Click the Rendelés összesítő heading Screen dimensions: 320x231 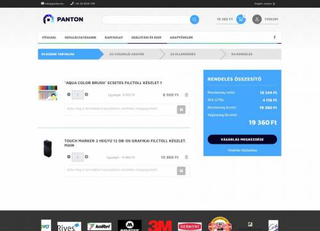[234, 79]
